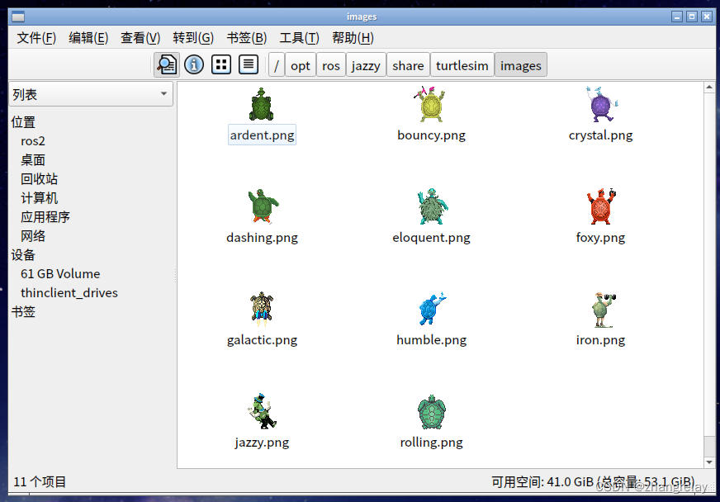Click the iron.png file name label

(x=600, y=340)
